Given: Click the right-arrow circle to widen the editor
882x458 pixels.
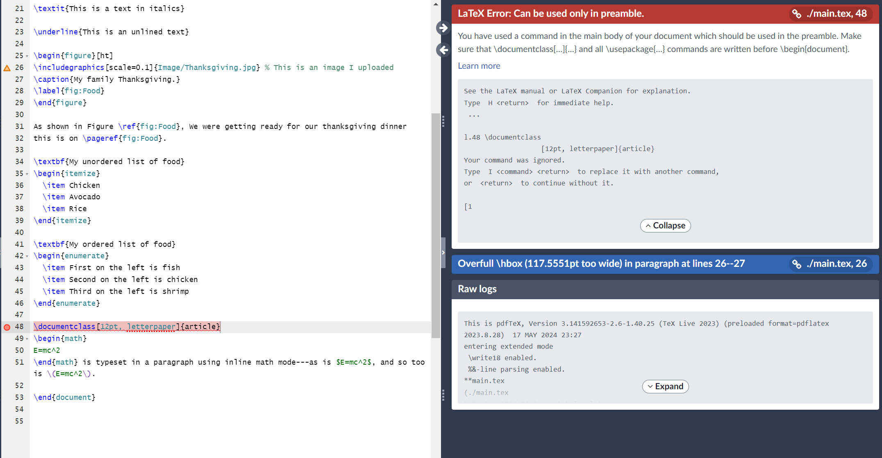Looking at the screenshot, I should click(443, 28).
